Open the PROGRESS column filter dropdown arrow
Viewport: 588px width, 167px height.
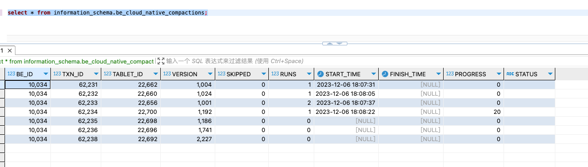pos(499,74)
